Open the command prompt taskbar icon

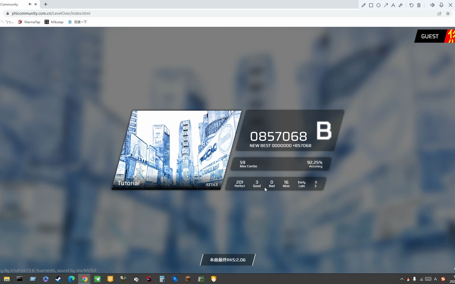point(20,279)
